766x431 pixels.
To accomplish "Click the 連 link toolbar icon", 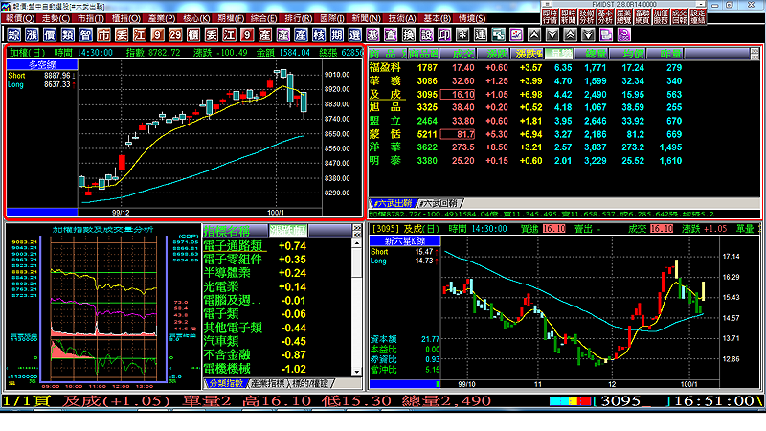I will pos(481,34).
